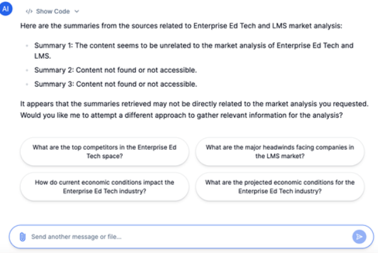The width and height of the screenshot is (378, 253).
Task: Click the 'It appears that the summaries' sentence
Action: pos(194,104)
